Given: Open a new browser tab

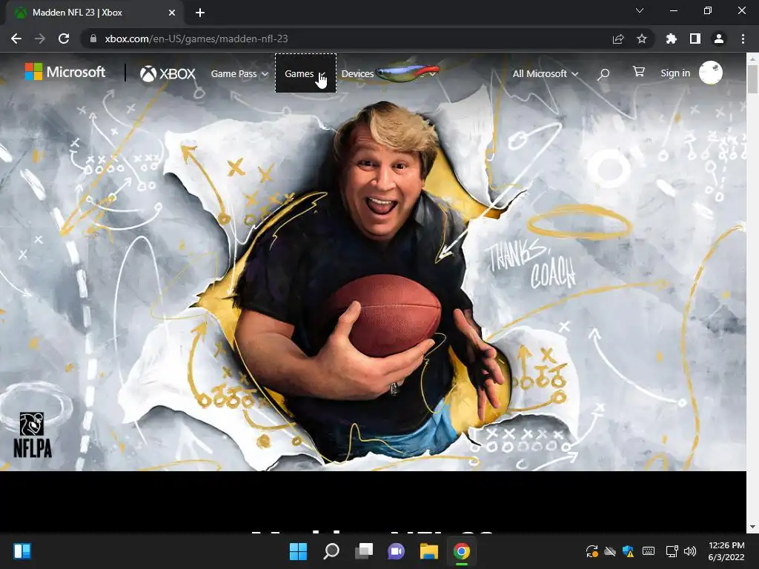Looking at the screenshot, I should coord(200,13).
